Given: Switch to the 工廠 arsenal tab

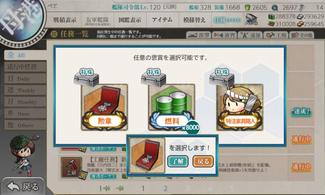Looking at the screenshot, I should point(276,35).
